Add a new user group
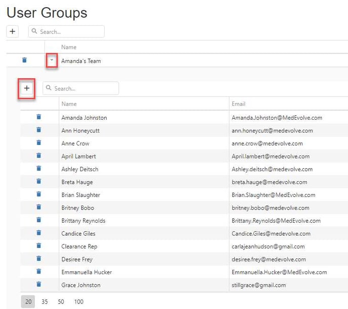The image size is (348, 309). (13, 31)
